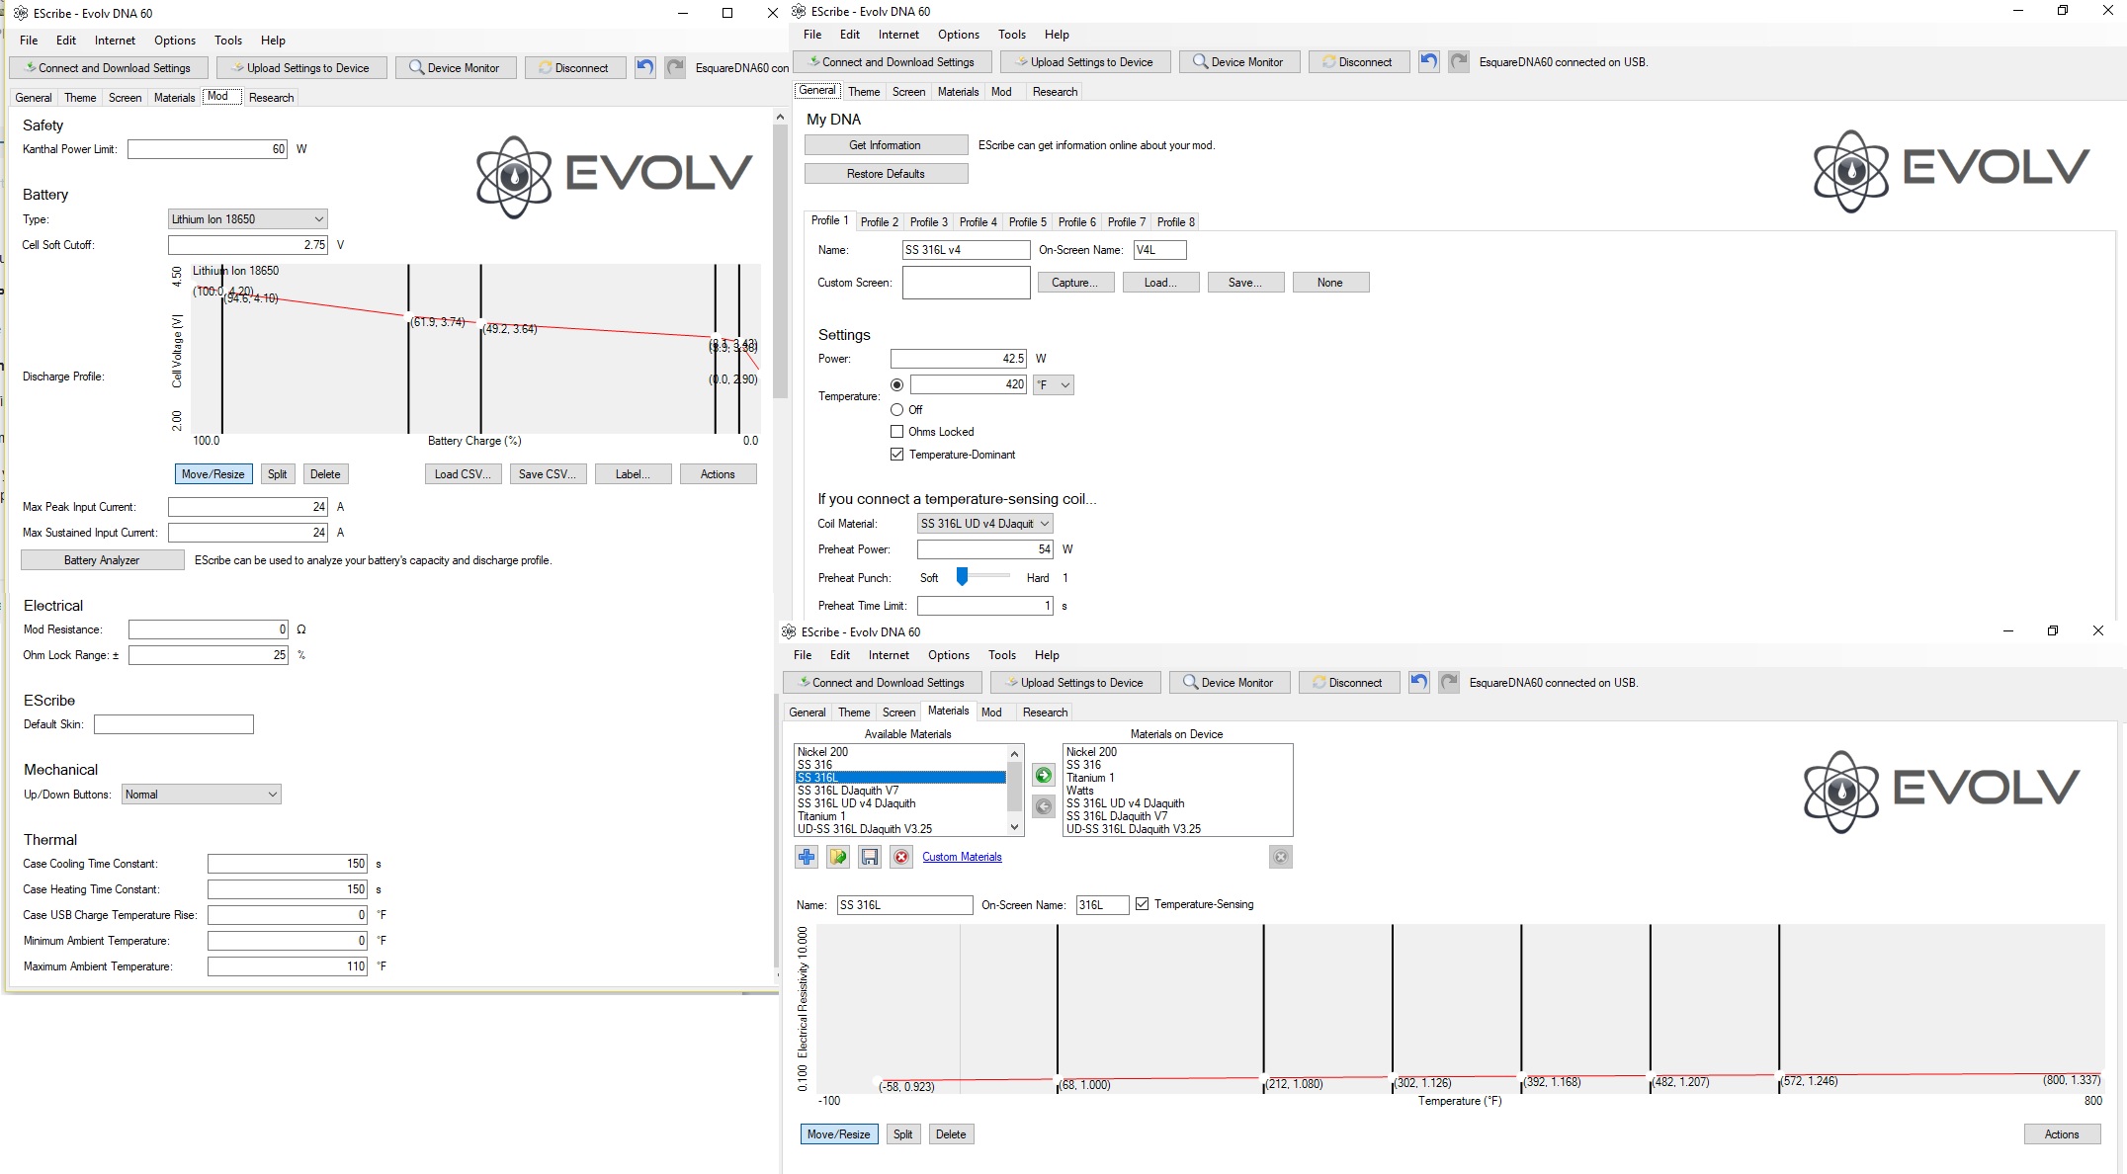Open the Up/Down Buttons dropdown
This screenshot has height=1174, width=2127.
pos(202,795)
